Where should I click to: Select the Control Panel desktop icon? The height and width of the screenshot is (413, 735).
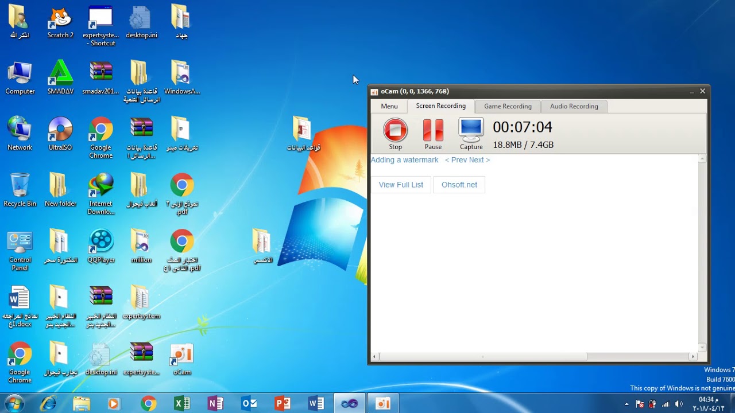pos(20,251)
